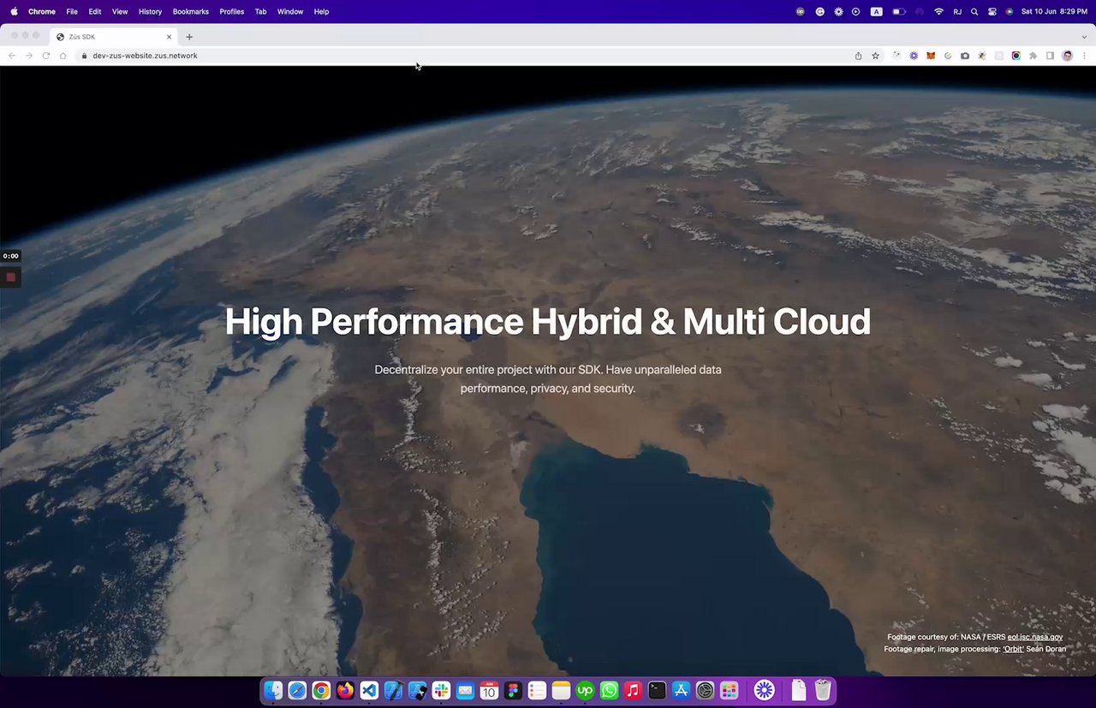
Task: Click the "High Performance Hybrid & Multi Cloud" heading
Action: pyautogui.click(x=548, y=321)
